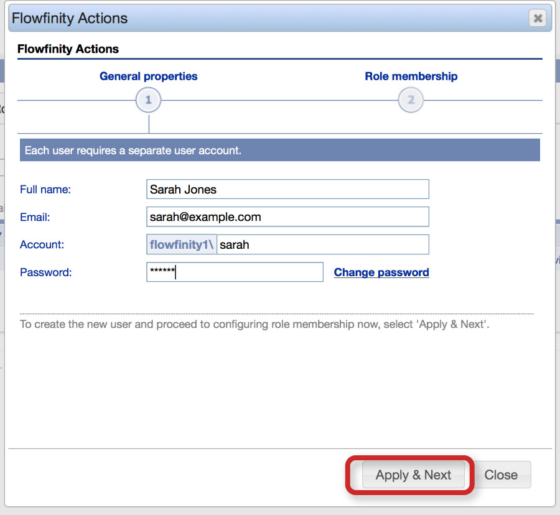Image resolution: width=560 pixels, height=515 pixels.
Task: Click the Email: label
Action: (35, 217)
